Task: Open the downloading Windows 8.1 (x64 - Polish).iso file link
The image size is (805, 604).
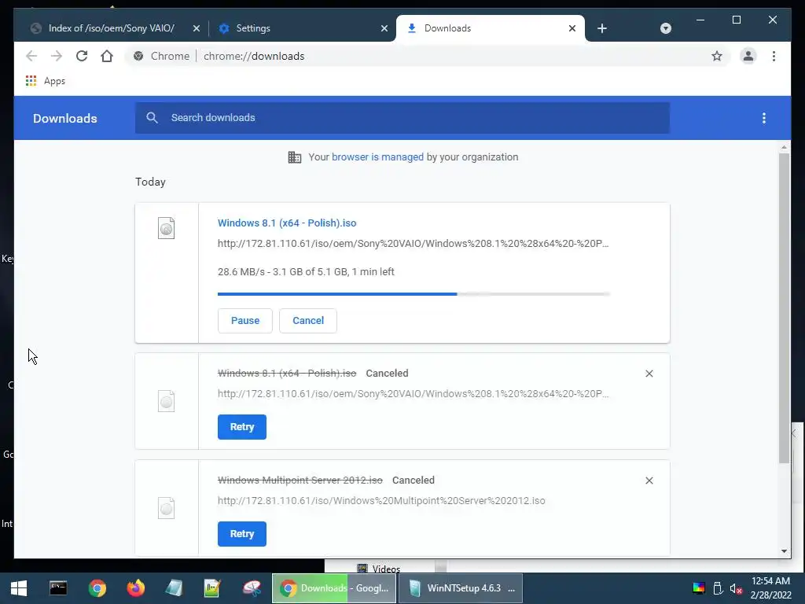Action: (x=286, y=223)
